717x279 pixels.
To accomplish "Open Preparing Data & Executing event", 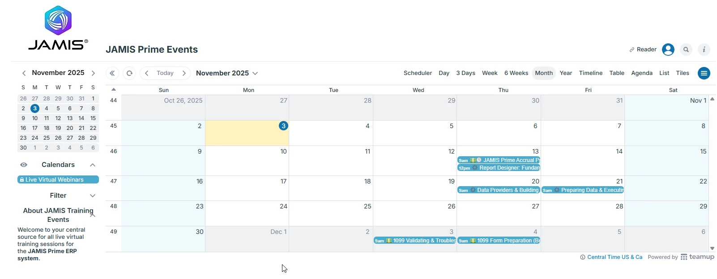I will (x=583, y=190).
